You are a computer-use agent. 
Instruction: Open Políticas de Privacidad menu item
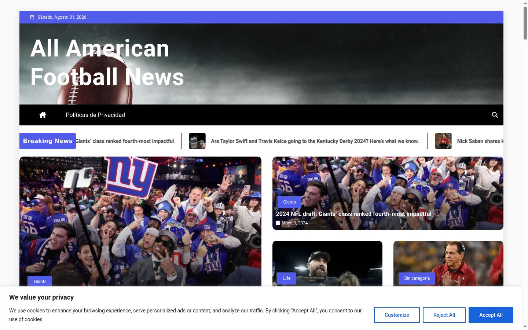95,115
